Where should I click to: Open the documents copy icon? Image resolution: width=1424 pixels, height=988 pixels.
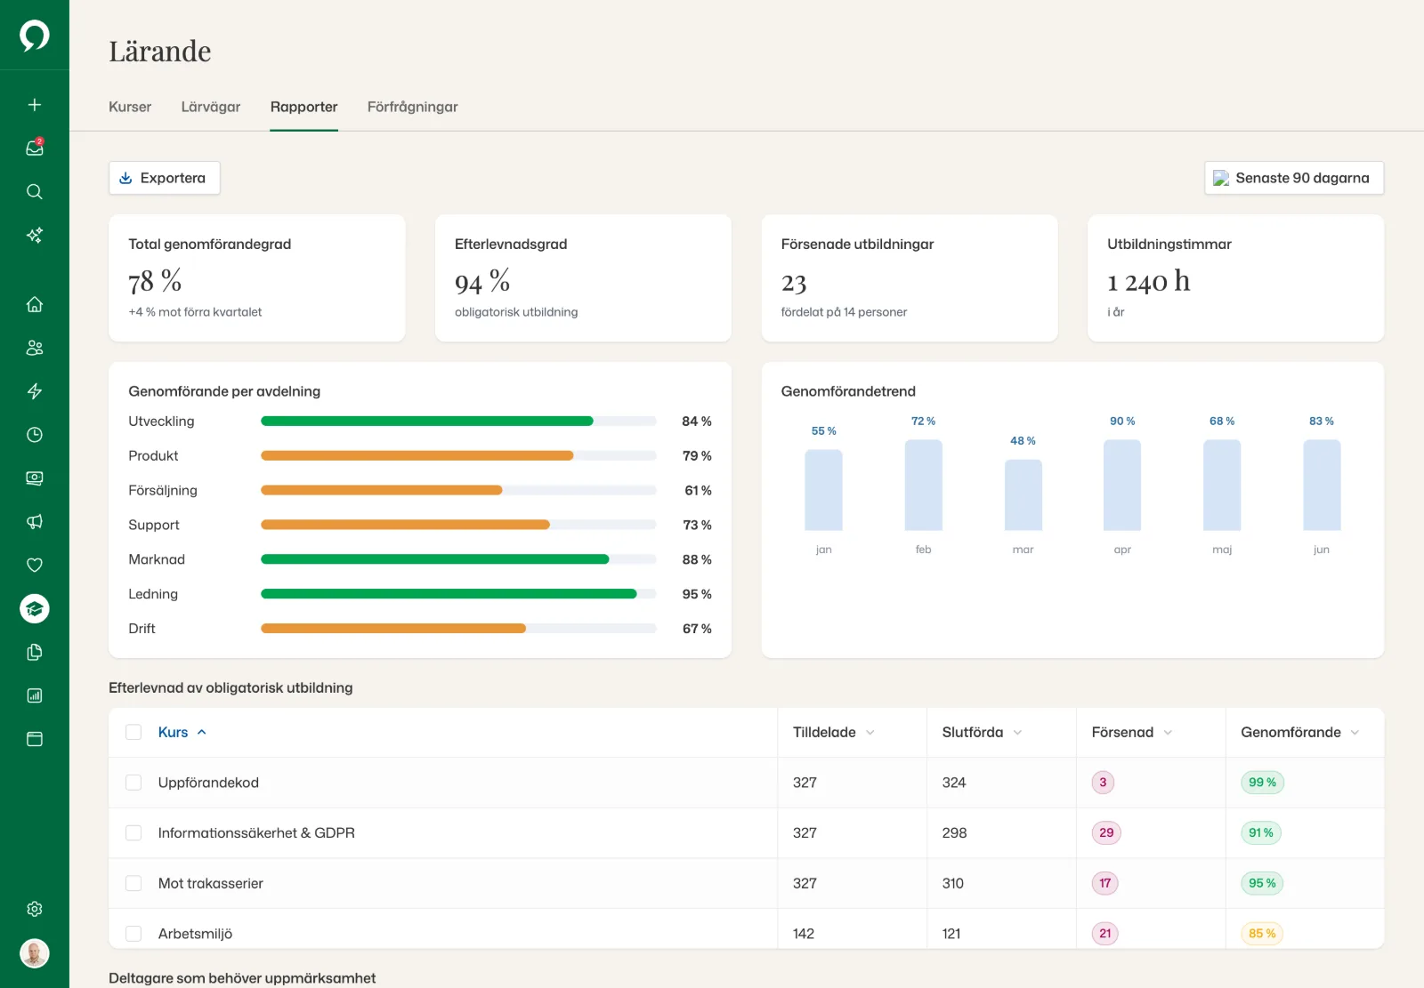tap(35, 653)
